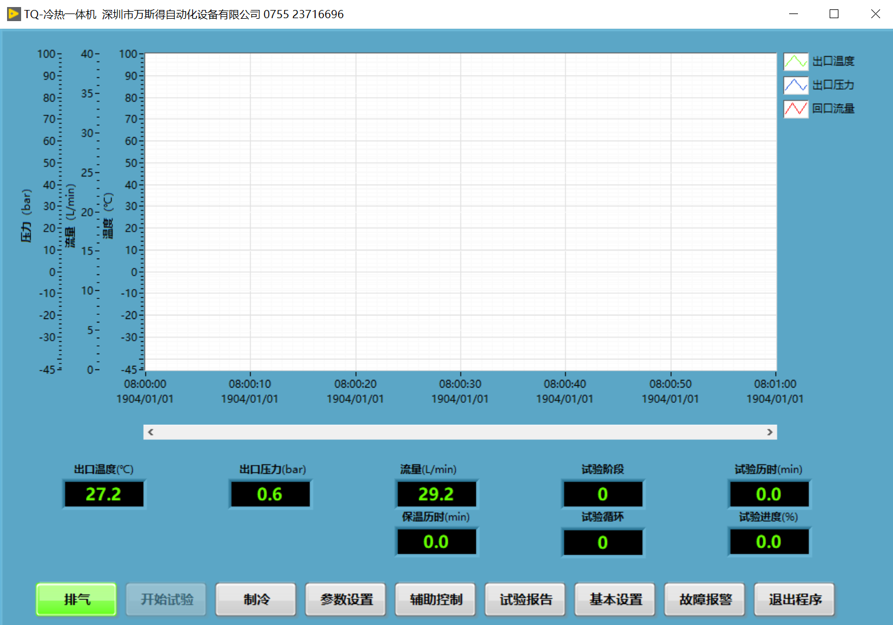Open the 辅助控制 auxiliary control panel
Viewport: 893px width, 625px height.
coord(435,599)
